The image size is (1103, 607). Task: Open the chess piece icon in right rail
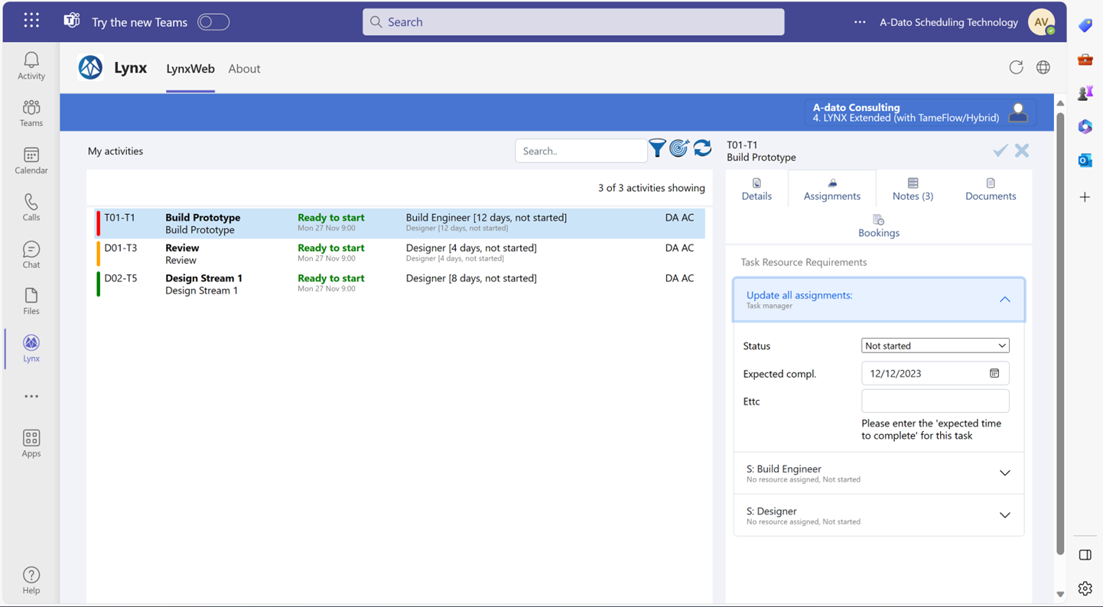(x=1085, y=93)
